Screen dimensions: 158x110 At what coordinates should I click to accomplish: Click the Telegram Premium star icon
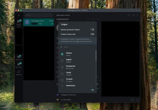point(58,95)
